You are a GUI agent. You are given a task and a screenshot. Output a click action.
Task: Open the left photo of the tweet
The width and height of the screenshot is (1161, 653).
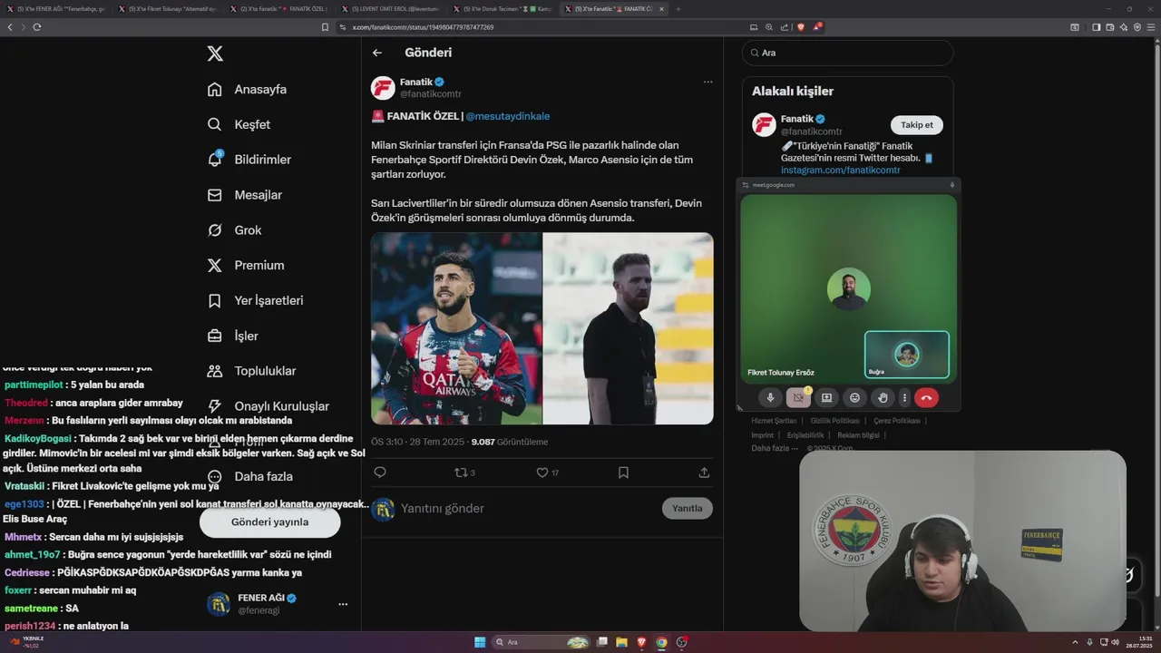(x=456, y=328)
